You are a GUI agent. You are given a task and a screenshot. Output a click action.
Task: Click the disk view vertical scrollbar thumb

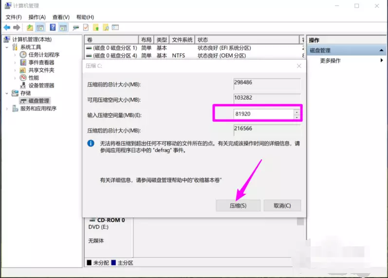pyautogui.click(x=300, y=222)
